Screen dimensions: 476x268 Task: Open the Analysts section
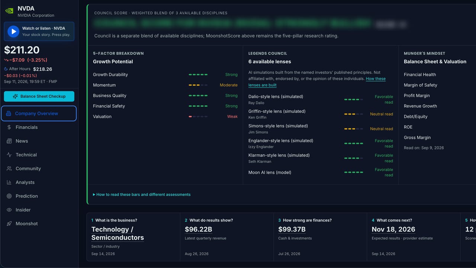click(x=39, y=182)
